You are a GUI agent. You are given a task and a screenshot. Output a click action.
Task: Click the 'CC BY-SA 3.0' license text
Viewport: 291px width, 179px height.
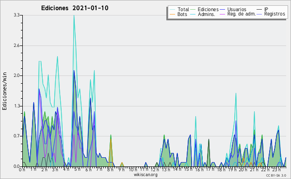click(276, 176)
